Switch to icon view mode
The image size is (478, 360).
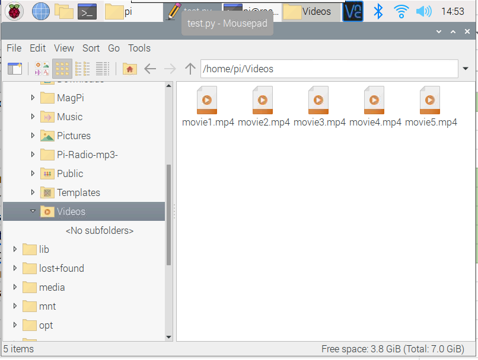pyautogui.click(x=62, y=69)
